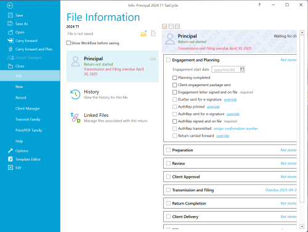The height and width of the screenshot is (232, 308).
Task: Open the Help menu item
Action: (19, 141)
